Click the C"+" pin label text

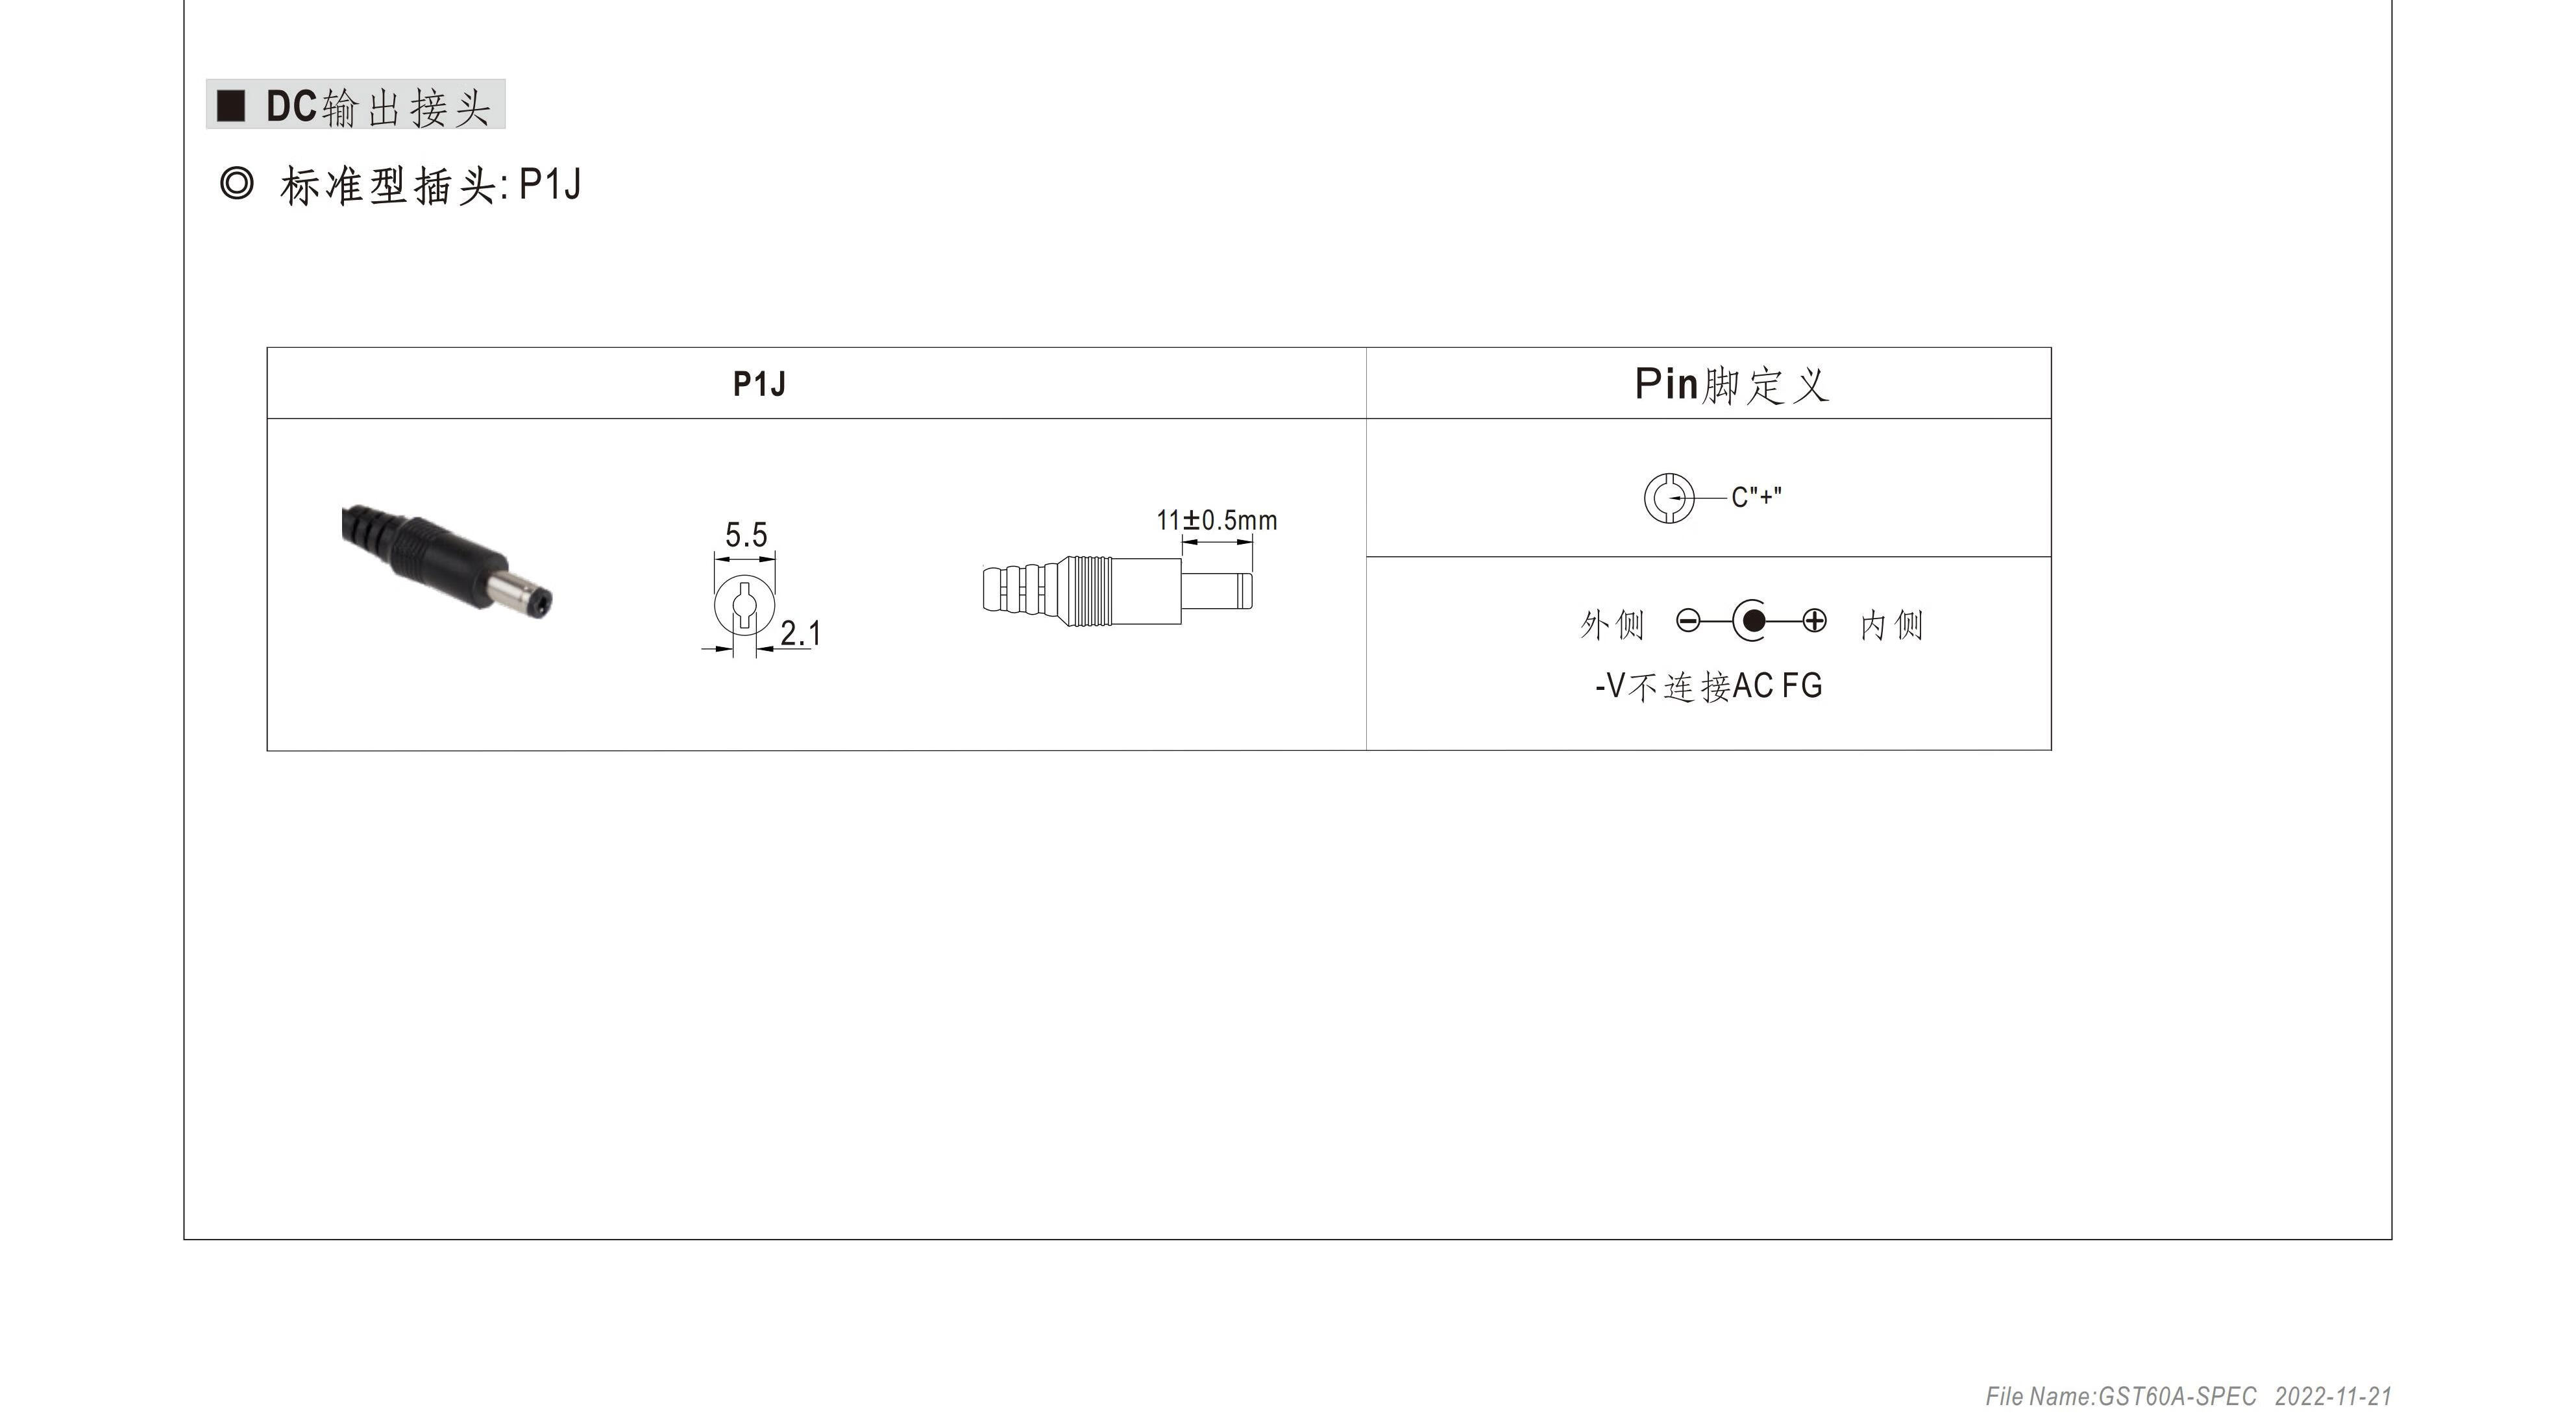point(1756,497)
